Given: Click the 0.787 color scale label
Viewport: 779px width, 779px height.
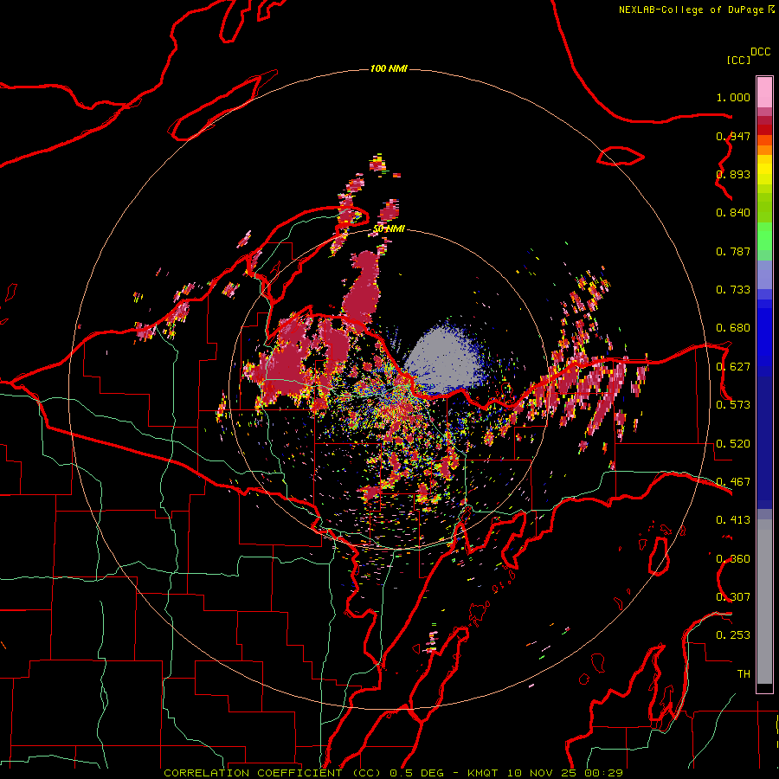Looking at the screenshot, I should 733,251.
